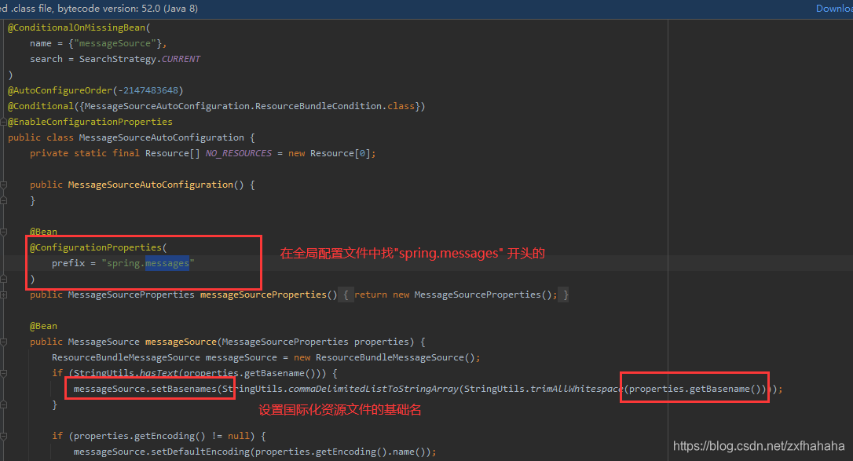
Task: Click messageSource method name in declaration
Action: tap(181, 342)
